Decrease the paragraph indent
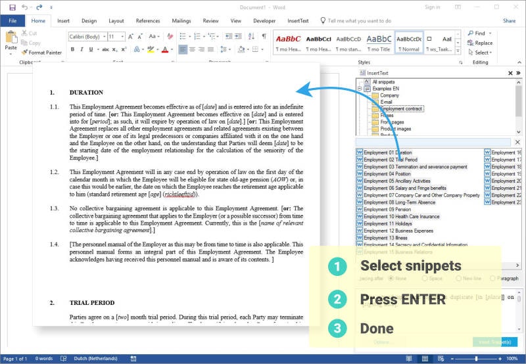This screenshot has height=364, width=526. click(x=229, y=36)
